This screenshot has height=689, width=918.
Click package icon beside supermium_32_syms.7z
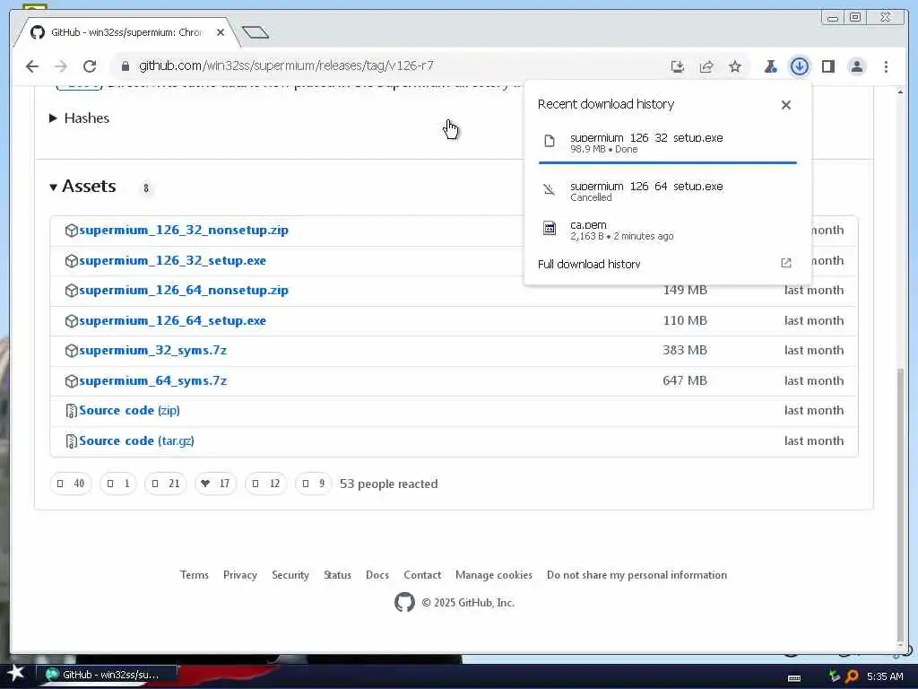point(72,351)
